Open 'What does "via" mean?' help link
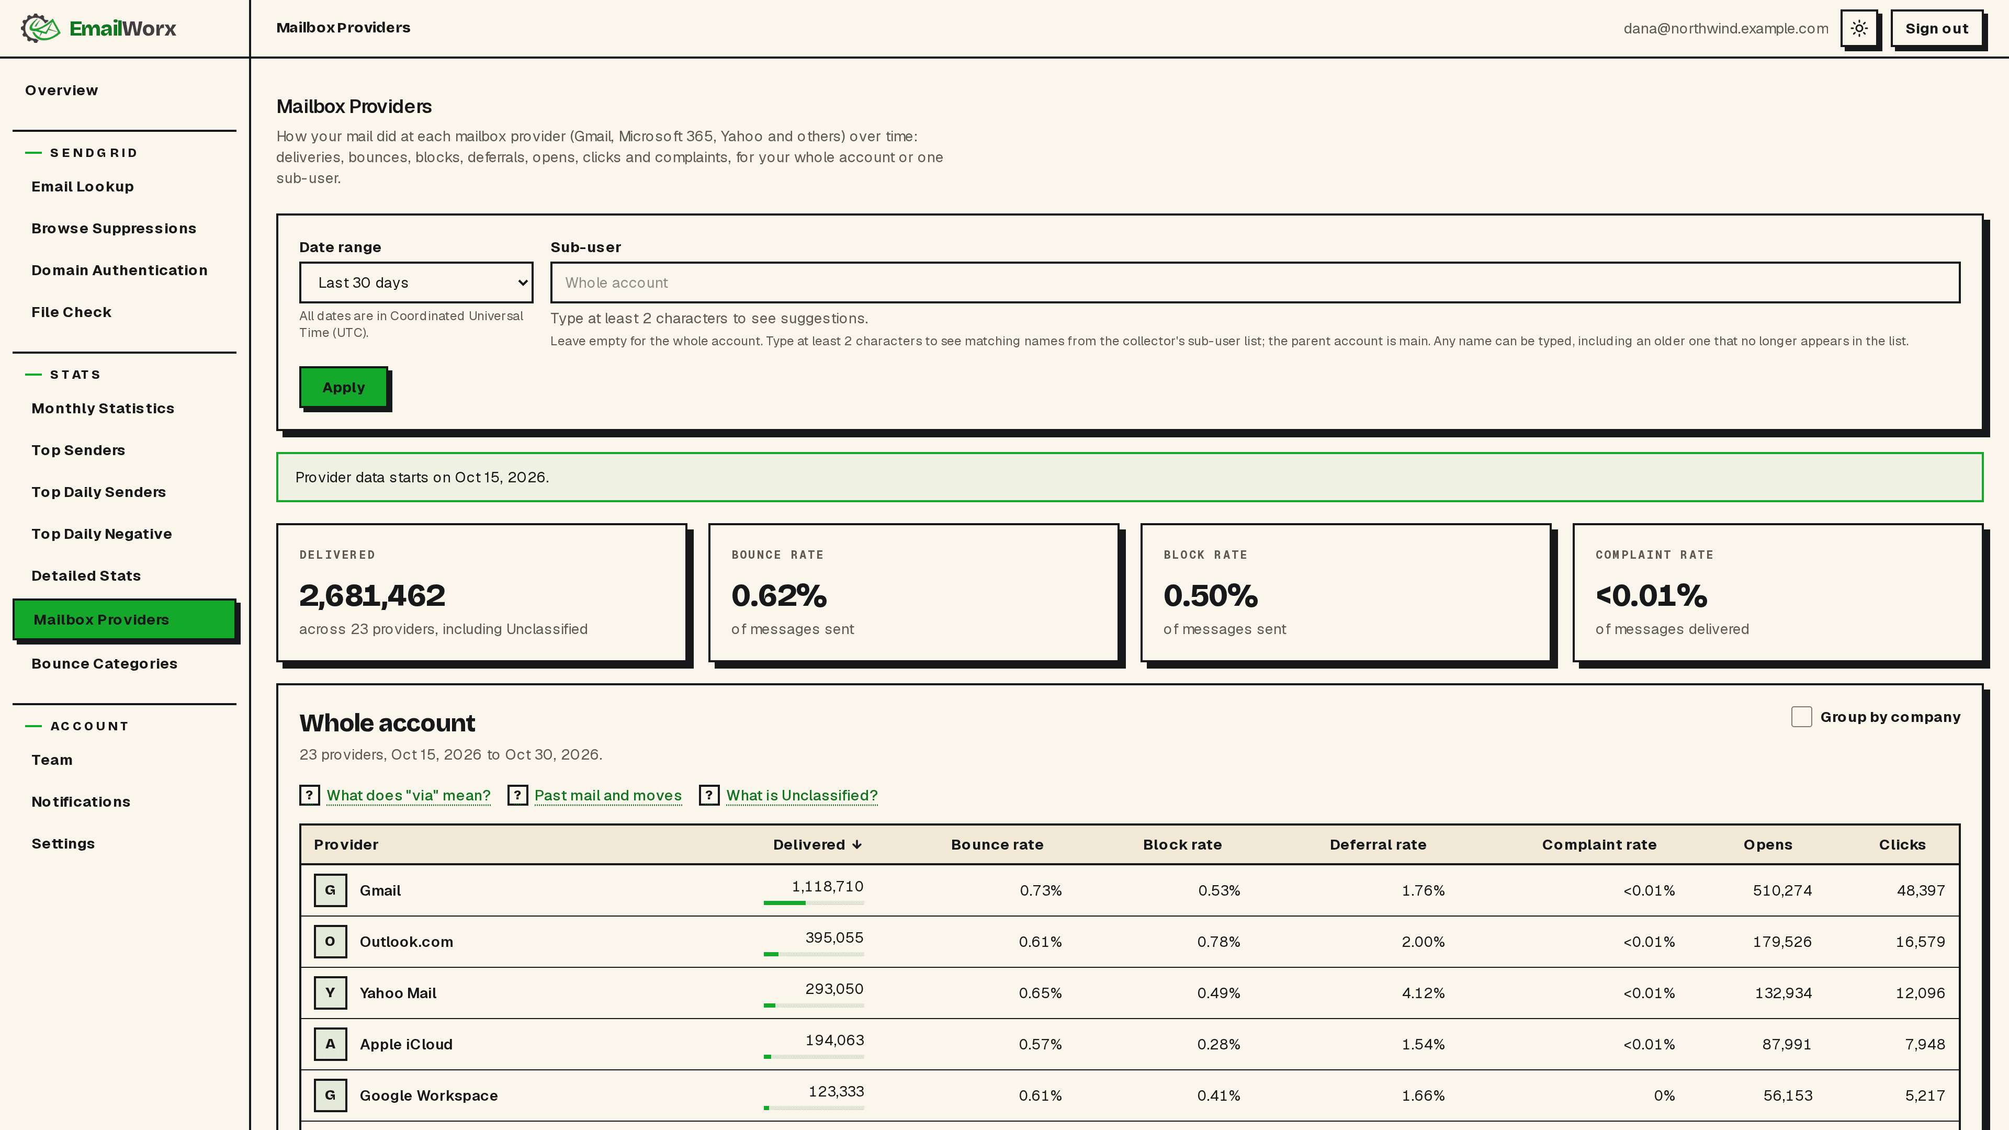Viewport: 2009px width, 1130px height. pos(409,795)
